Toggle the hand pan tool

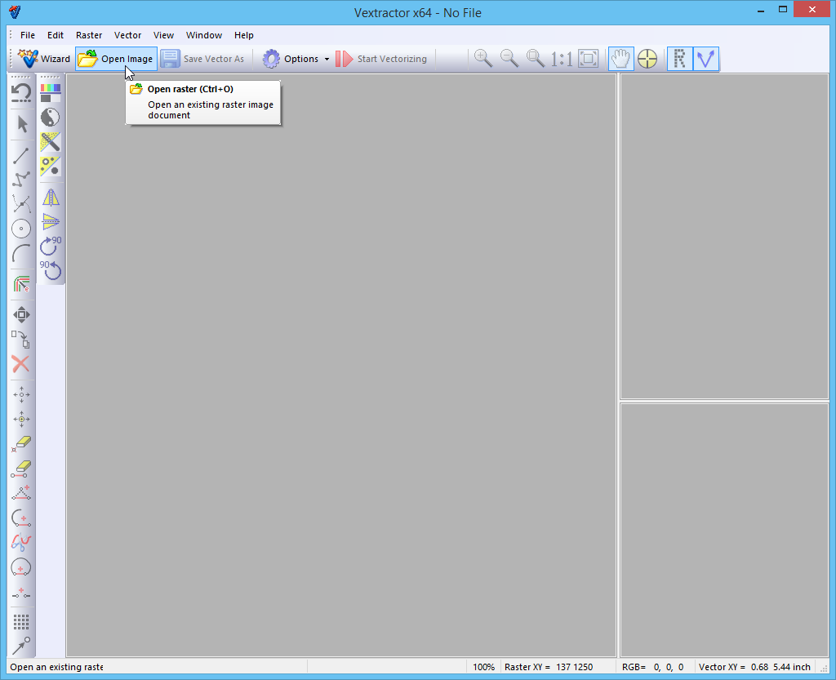(620, 59)
